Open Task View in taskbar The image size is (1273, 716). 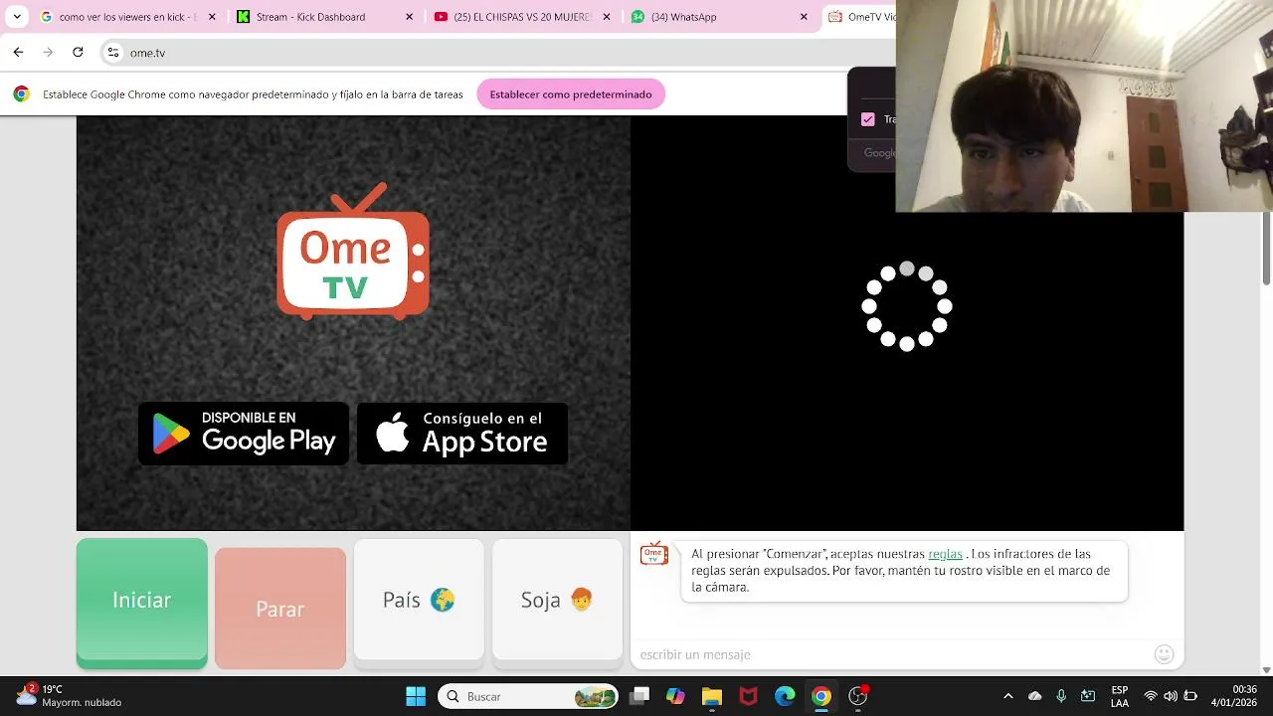pyautogui.click(x=639, y=696)
